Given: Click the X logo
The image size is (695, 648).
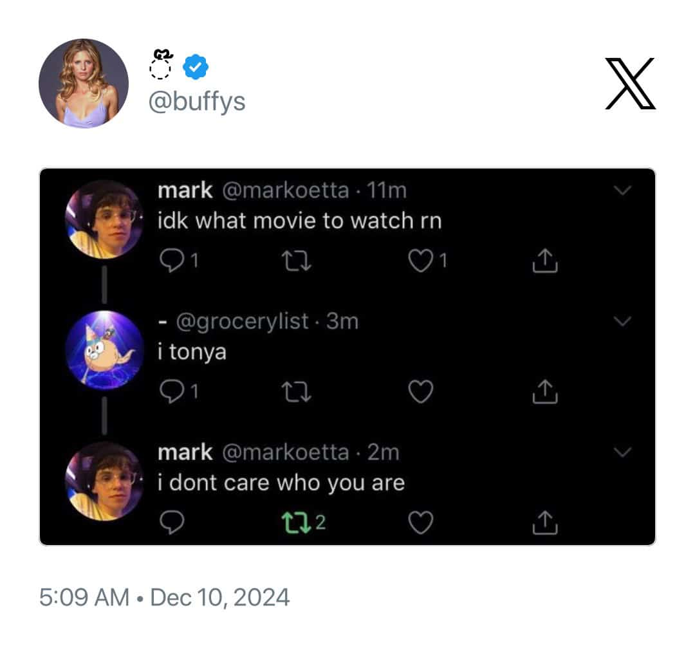Looking at the screenshot, I should (630, 84).
